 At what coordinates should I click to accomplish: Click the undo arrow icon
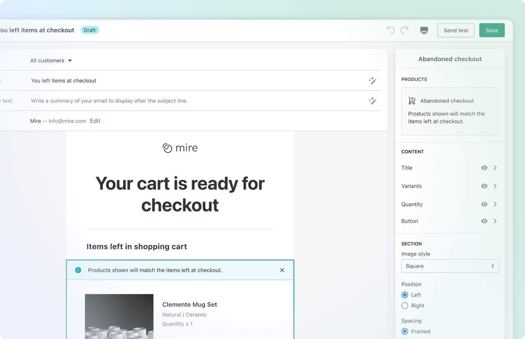pos(390,30)
